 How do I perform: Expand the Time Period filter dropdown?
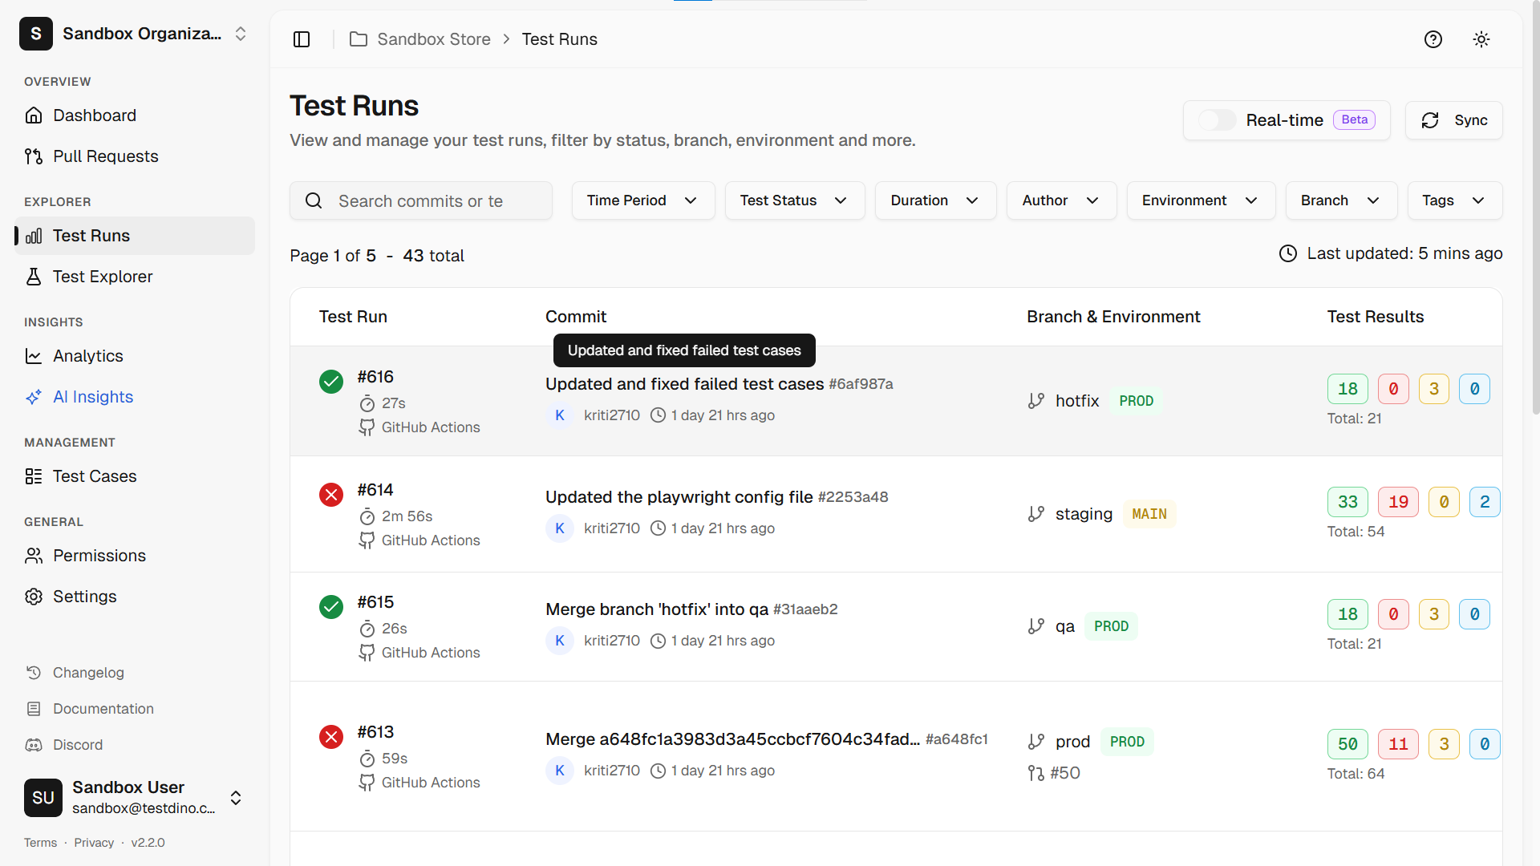tap(642, 200)
